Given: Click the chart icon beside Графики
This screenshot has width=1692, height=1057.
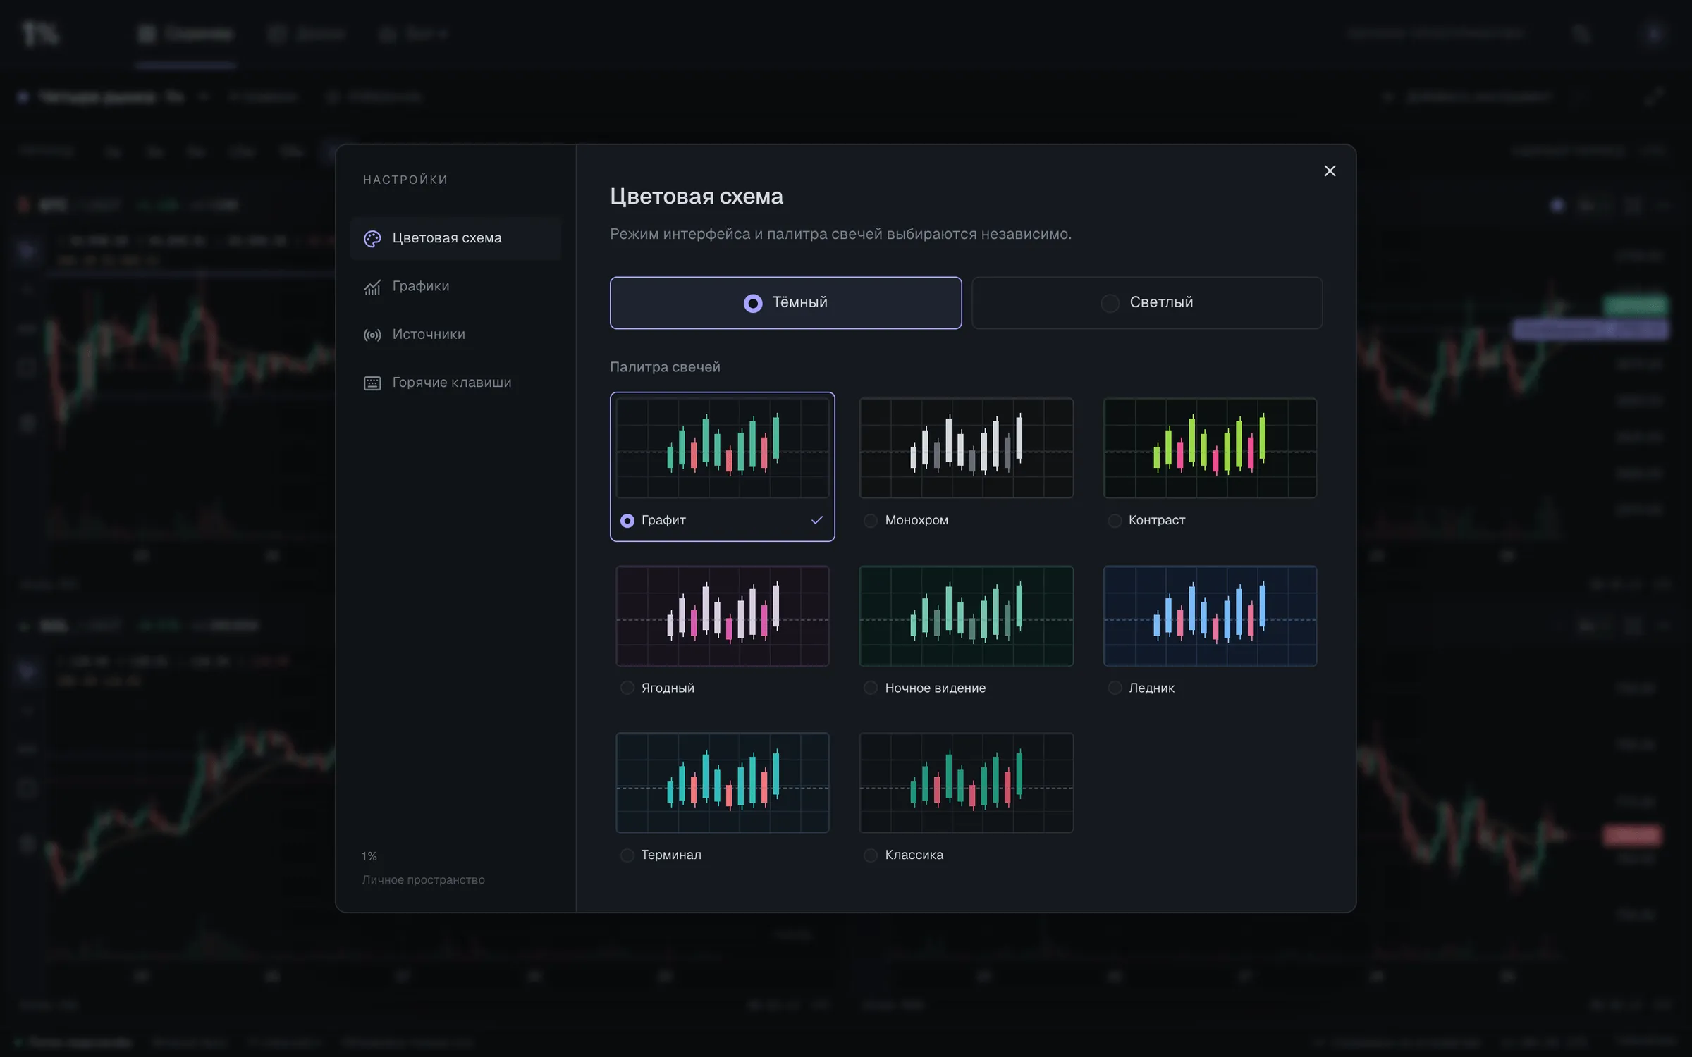Looking at the screenshot, I should [372, 287].
